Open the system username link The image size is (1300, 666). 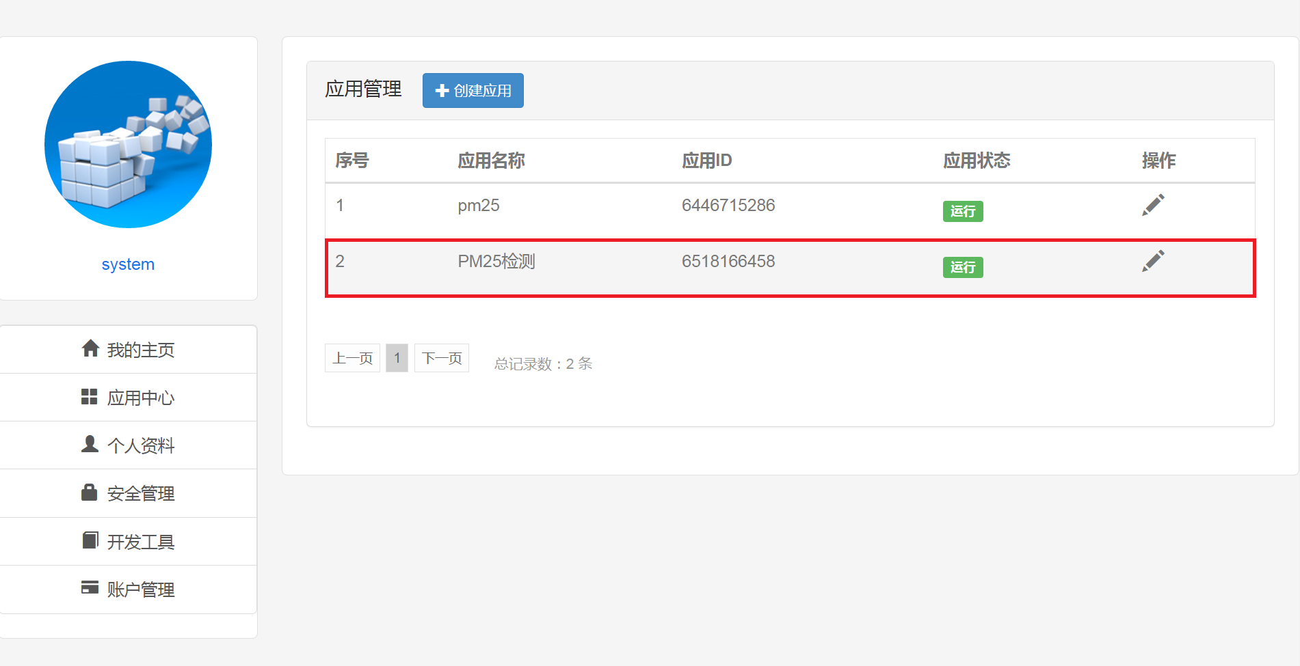[128, 264]
